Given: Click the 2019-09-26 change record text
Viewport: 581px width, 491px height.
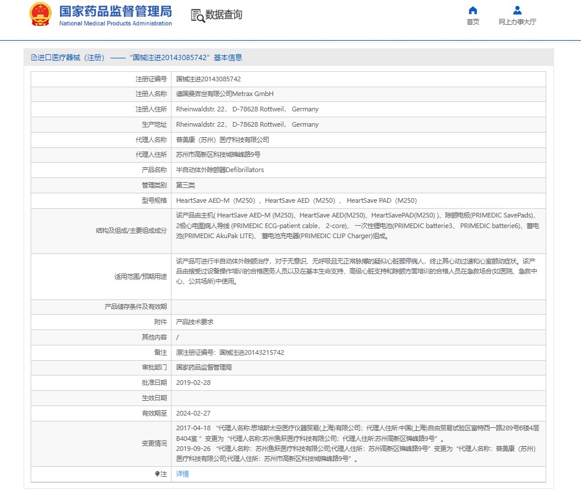Looking at the screenshot, I should point(356,454).
